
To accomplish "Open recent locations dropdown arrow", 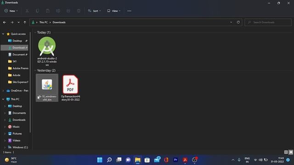I will (18, 22).
